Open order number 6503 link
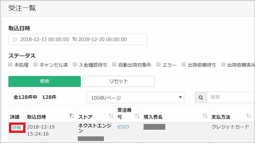The image size is (255, 143). tap(123, 127)
